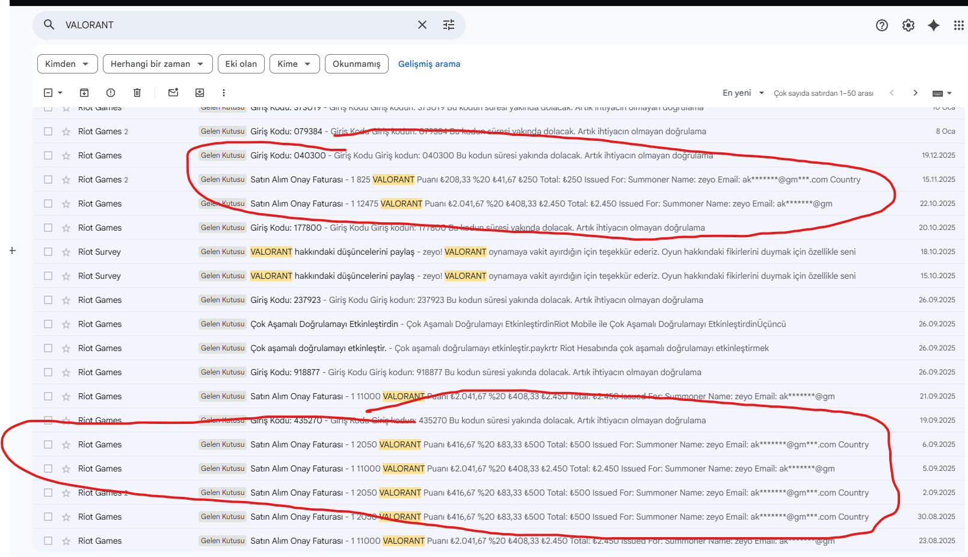The image size is (968, 557).
Task: Open the Giriş Kodu: 177800 email
Action: [499, 228]
